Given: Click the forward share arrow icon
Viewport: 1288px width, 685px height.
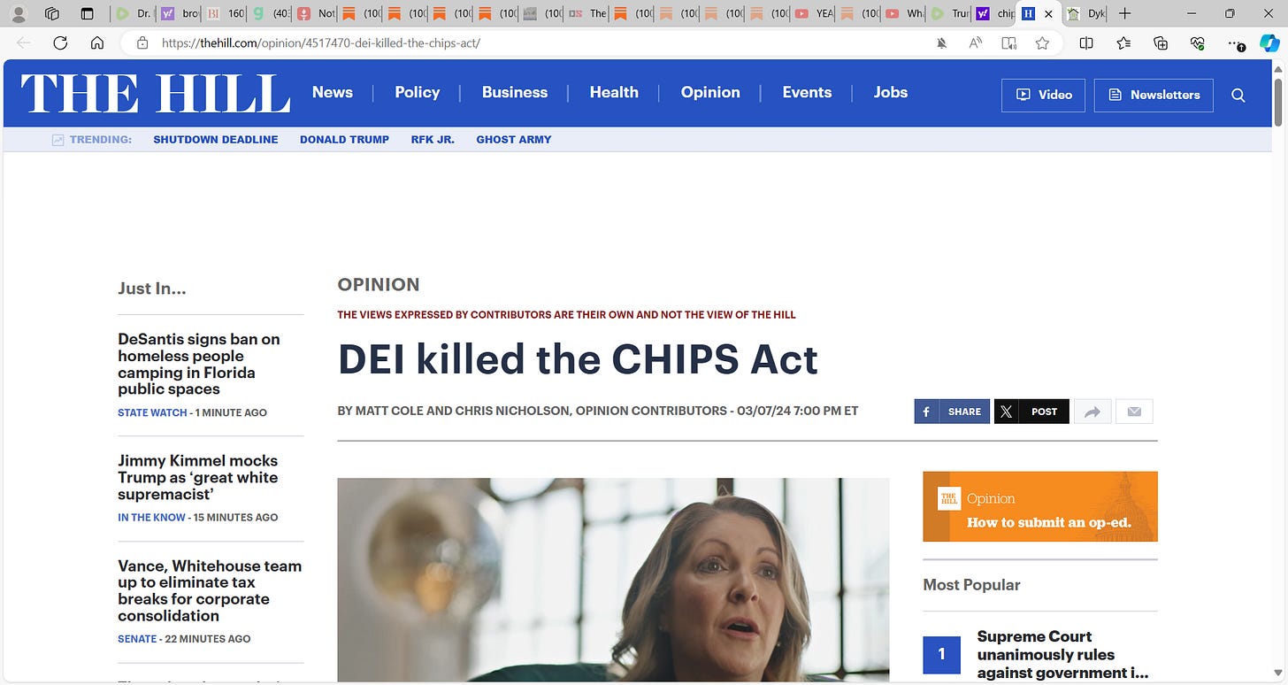Looking at the screenshot, I should [1092, 412].
